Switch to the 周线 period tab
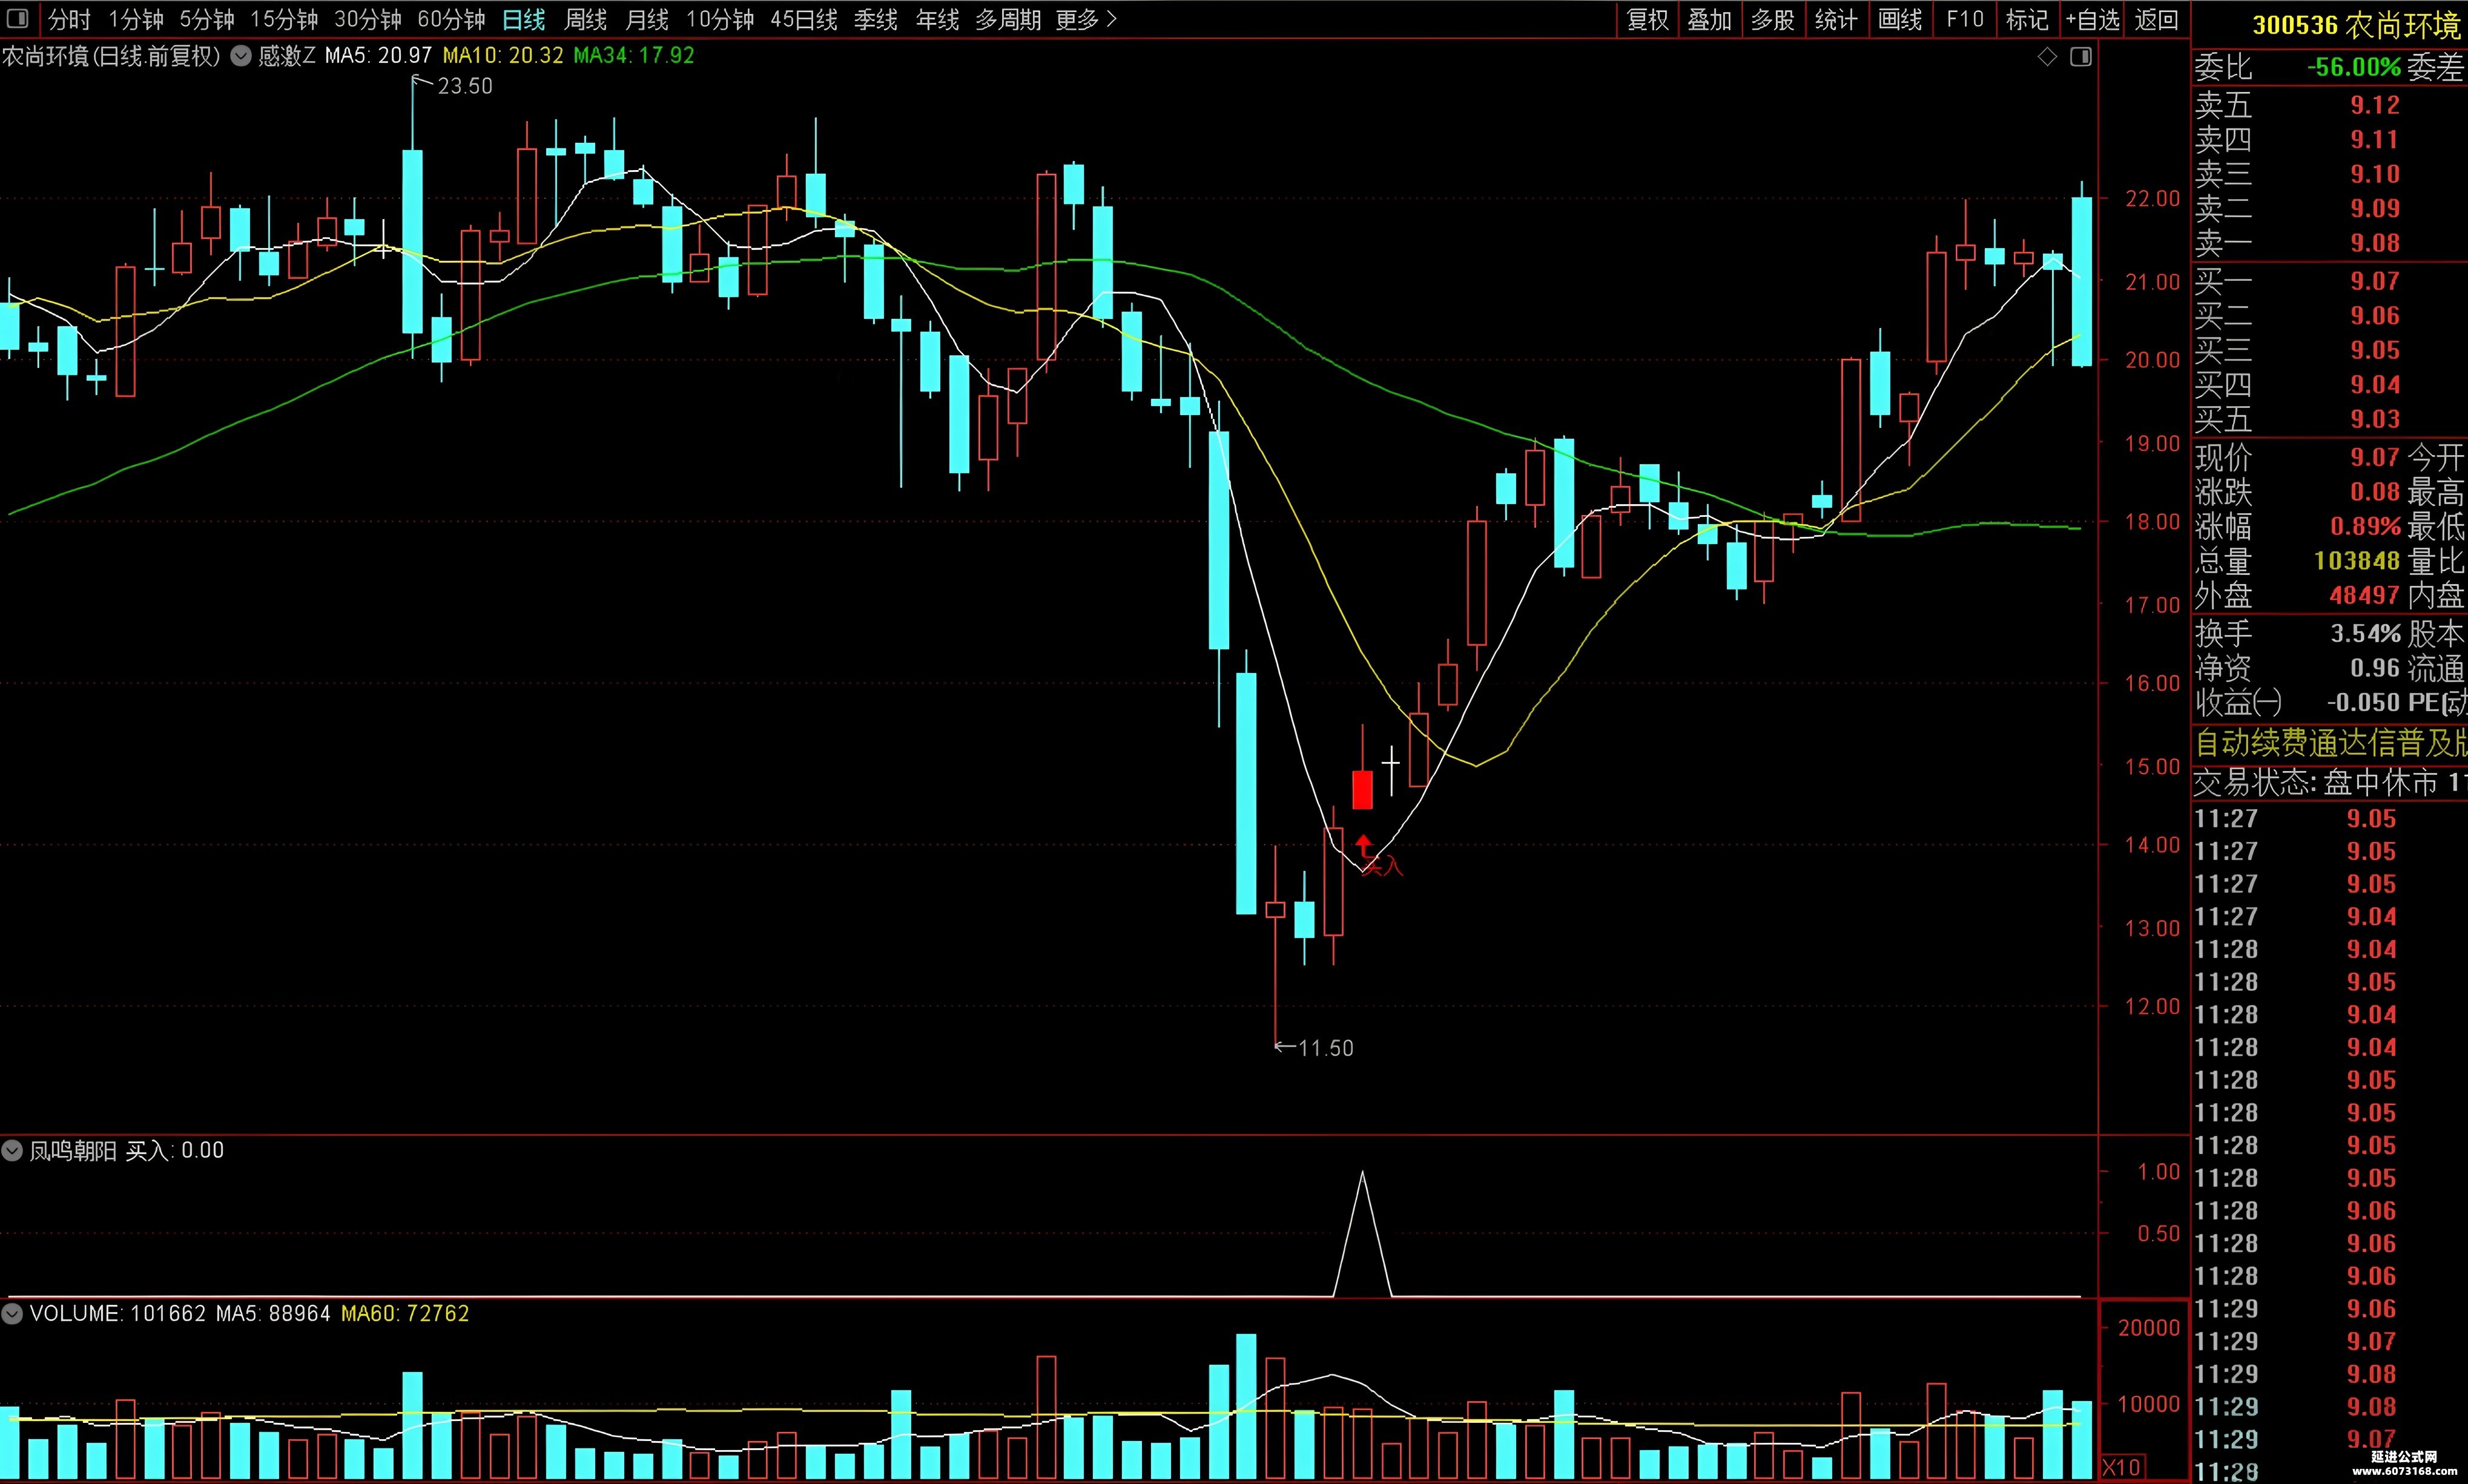The height and width of the screenshot is (1484, 2468). [586, 20]
